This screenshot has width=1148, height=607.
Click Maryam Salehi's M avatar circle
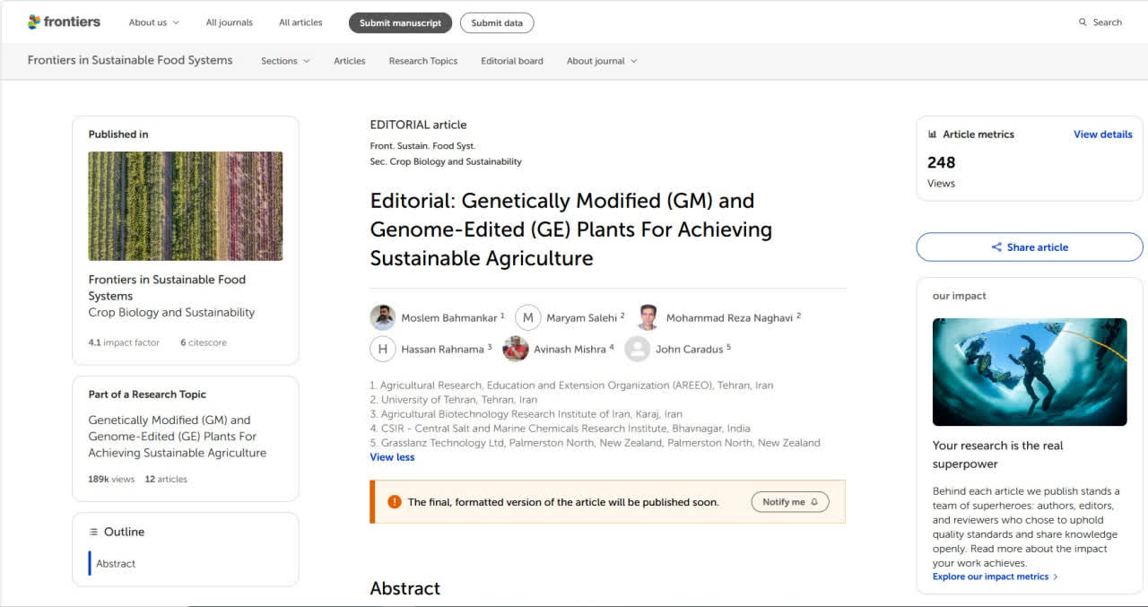(x=528, y=317)
